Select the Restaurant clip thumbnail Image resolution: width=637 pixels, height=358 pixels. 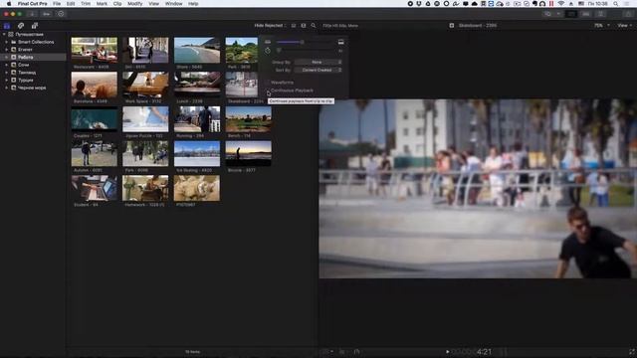[x=95, y=50]
